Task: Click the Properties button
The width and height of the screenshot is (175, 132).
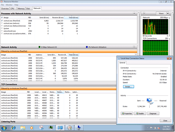Action: [x=127, y=113]
